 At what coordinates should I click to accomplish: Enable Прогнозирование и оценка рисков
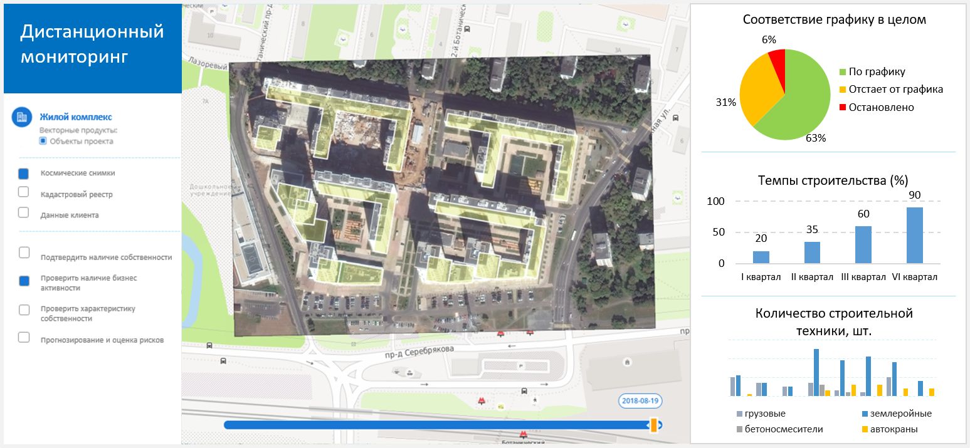pyautogui.click(x=24, y=337)
